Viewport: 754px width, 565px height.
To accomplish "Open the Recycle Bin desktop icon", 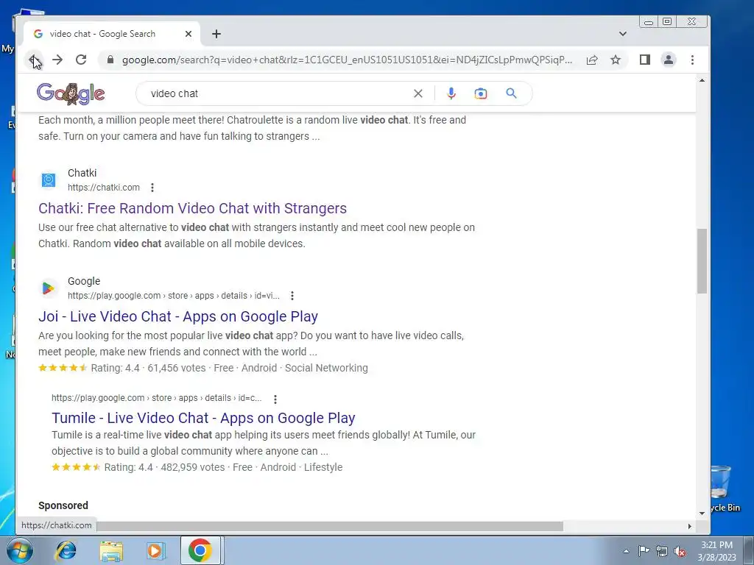I will (724, 488).
